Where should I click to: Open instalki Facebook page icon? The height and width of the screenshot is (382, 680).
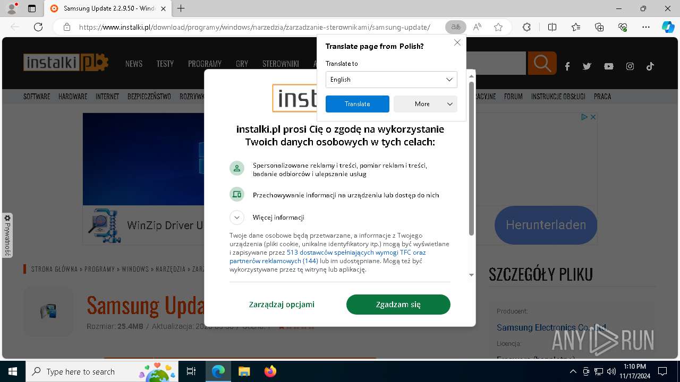click(567, 66)
